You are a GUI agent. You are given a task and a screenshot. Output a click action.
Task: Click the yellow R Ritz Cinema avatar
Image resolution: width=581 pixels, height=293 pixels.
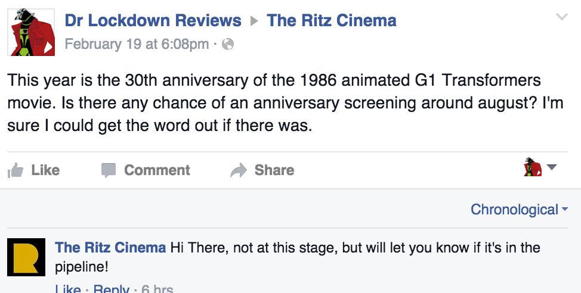[26, 257]
